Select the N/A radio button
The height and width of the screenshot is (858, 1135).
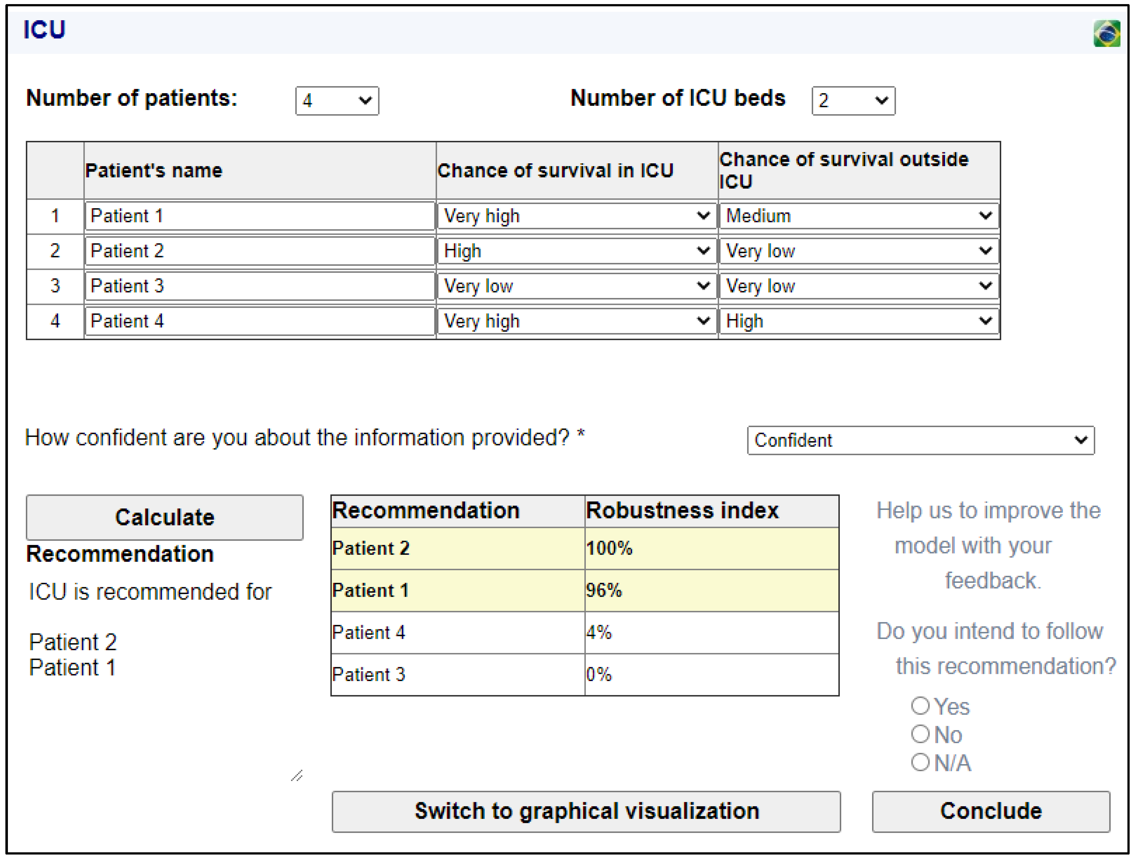[920, 762]
